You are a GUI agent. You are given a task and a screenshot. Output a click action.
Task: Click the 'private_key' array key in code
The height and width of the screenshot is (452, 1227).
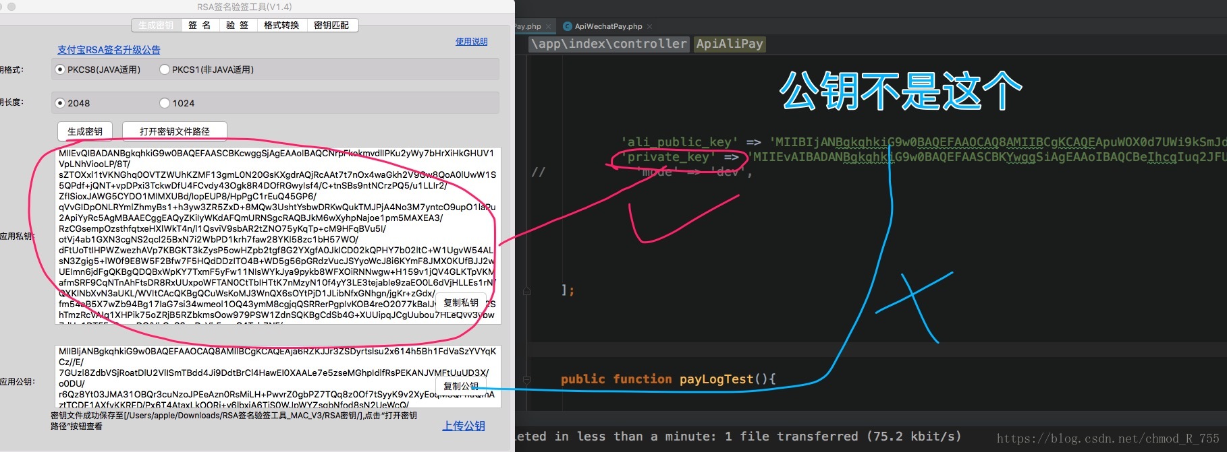(x=667, y=157)
